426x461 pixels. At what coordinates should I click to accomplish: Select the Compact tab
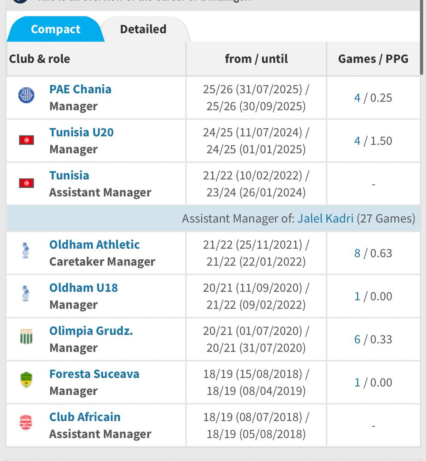(55, 29)
